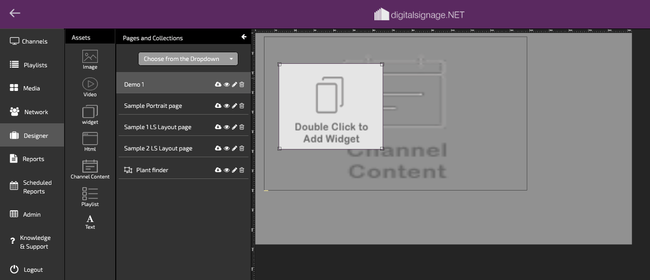The width and height of the screenshot is (650, 280).
Task: Download the Demo 1 page via cloud icon
Action: (218, 85)
